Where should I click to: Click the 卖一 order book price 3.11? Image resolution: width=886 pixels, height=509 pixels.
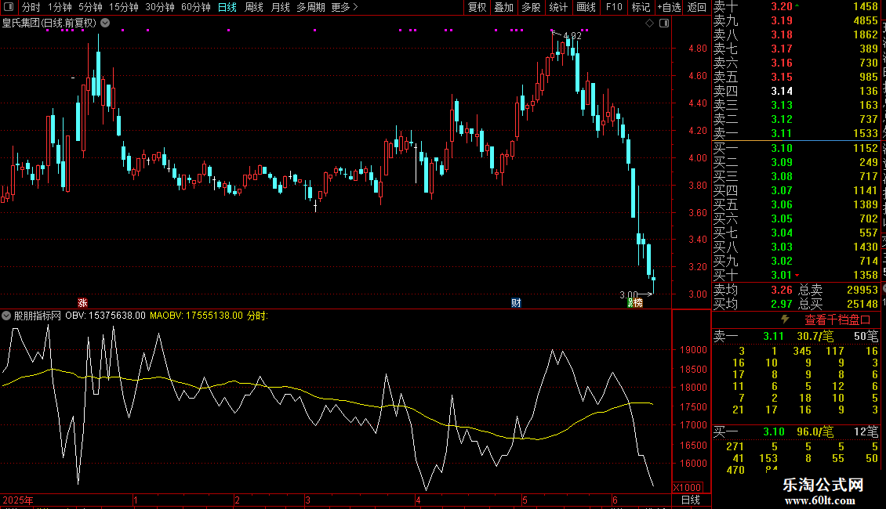(x=782, y=134)
